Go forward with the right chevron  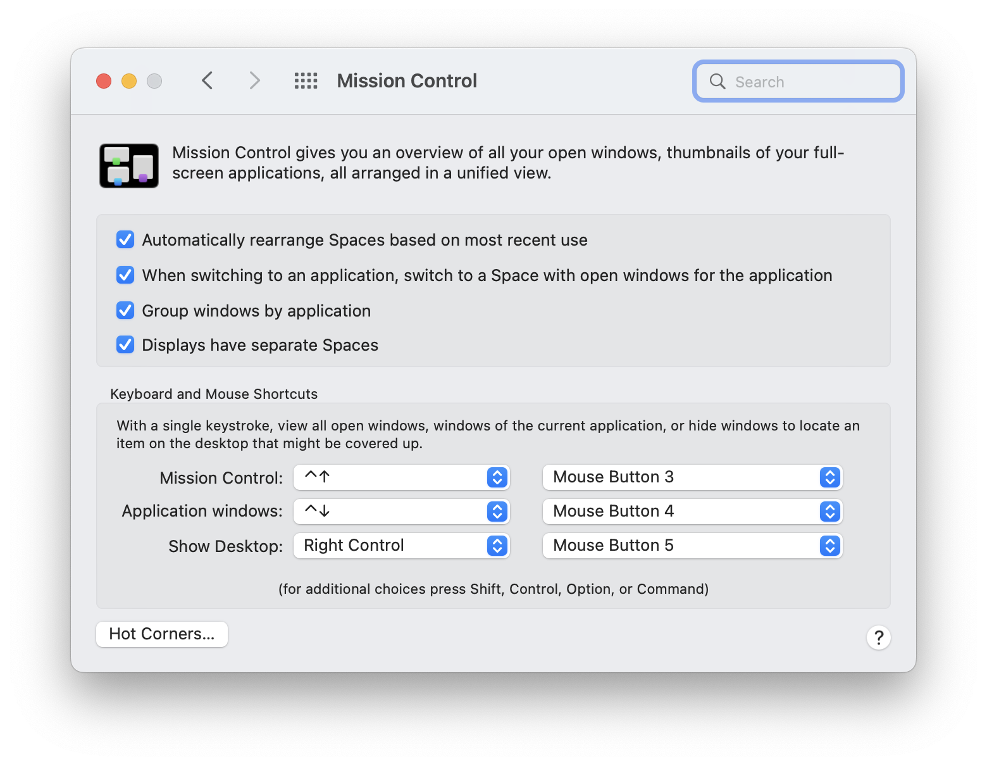point(254,81)
